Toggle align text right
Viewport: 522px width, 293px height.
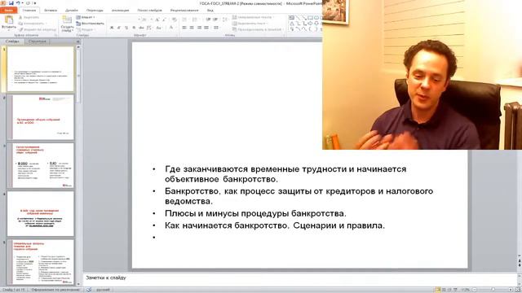click(x=199, y=28)
